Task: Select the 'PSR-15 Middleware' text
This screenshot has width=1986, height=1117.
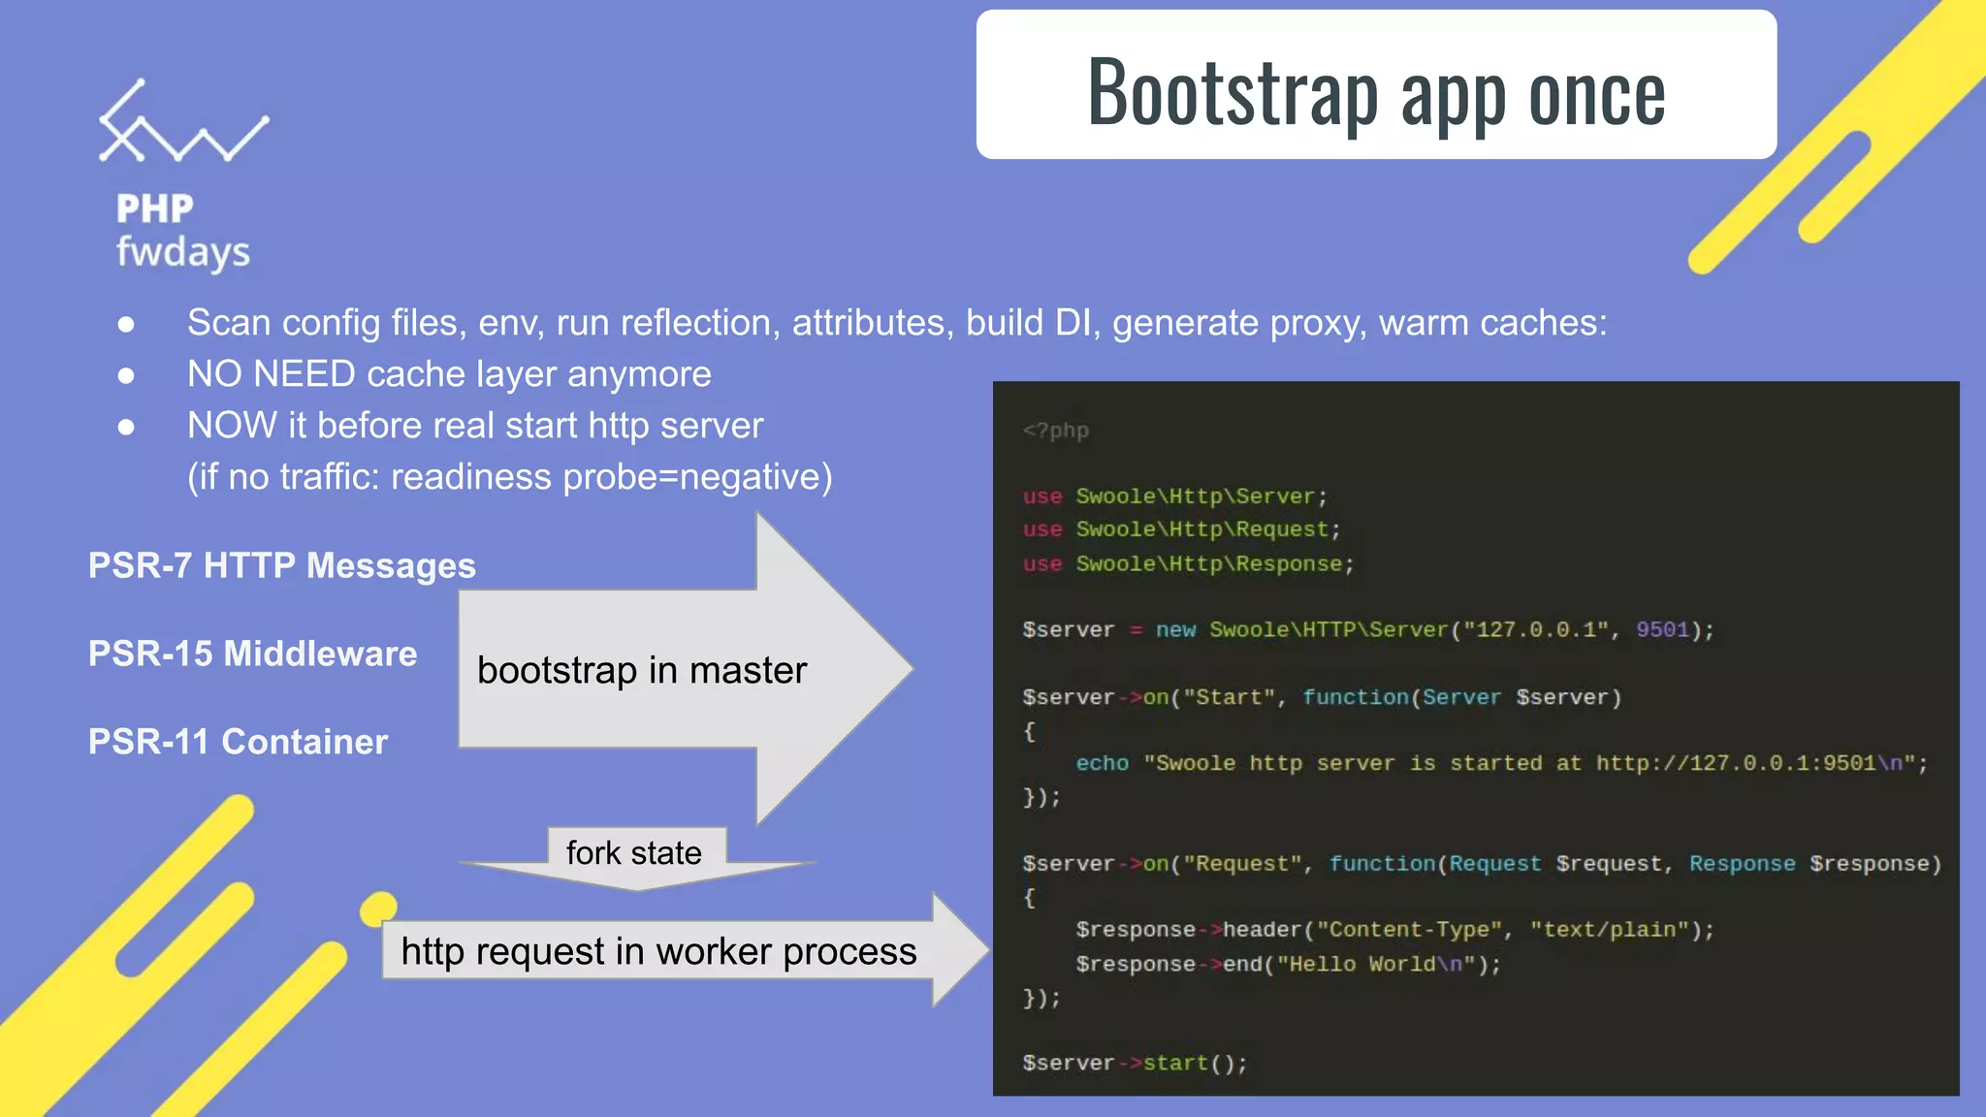Action: point(252,654)
